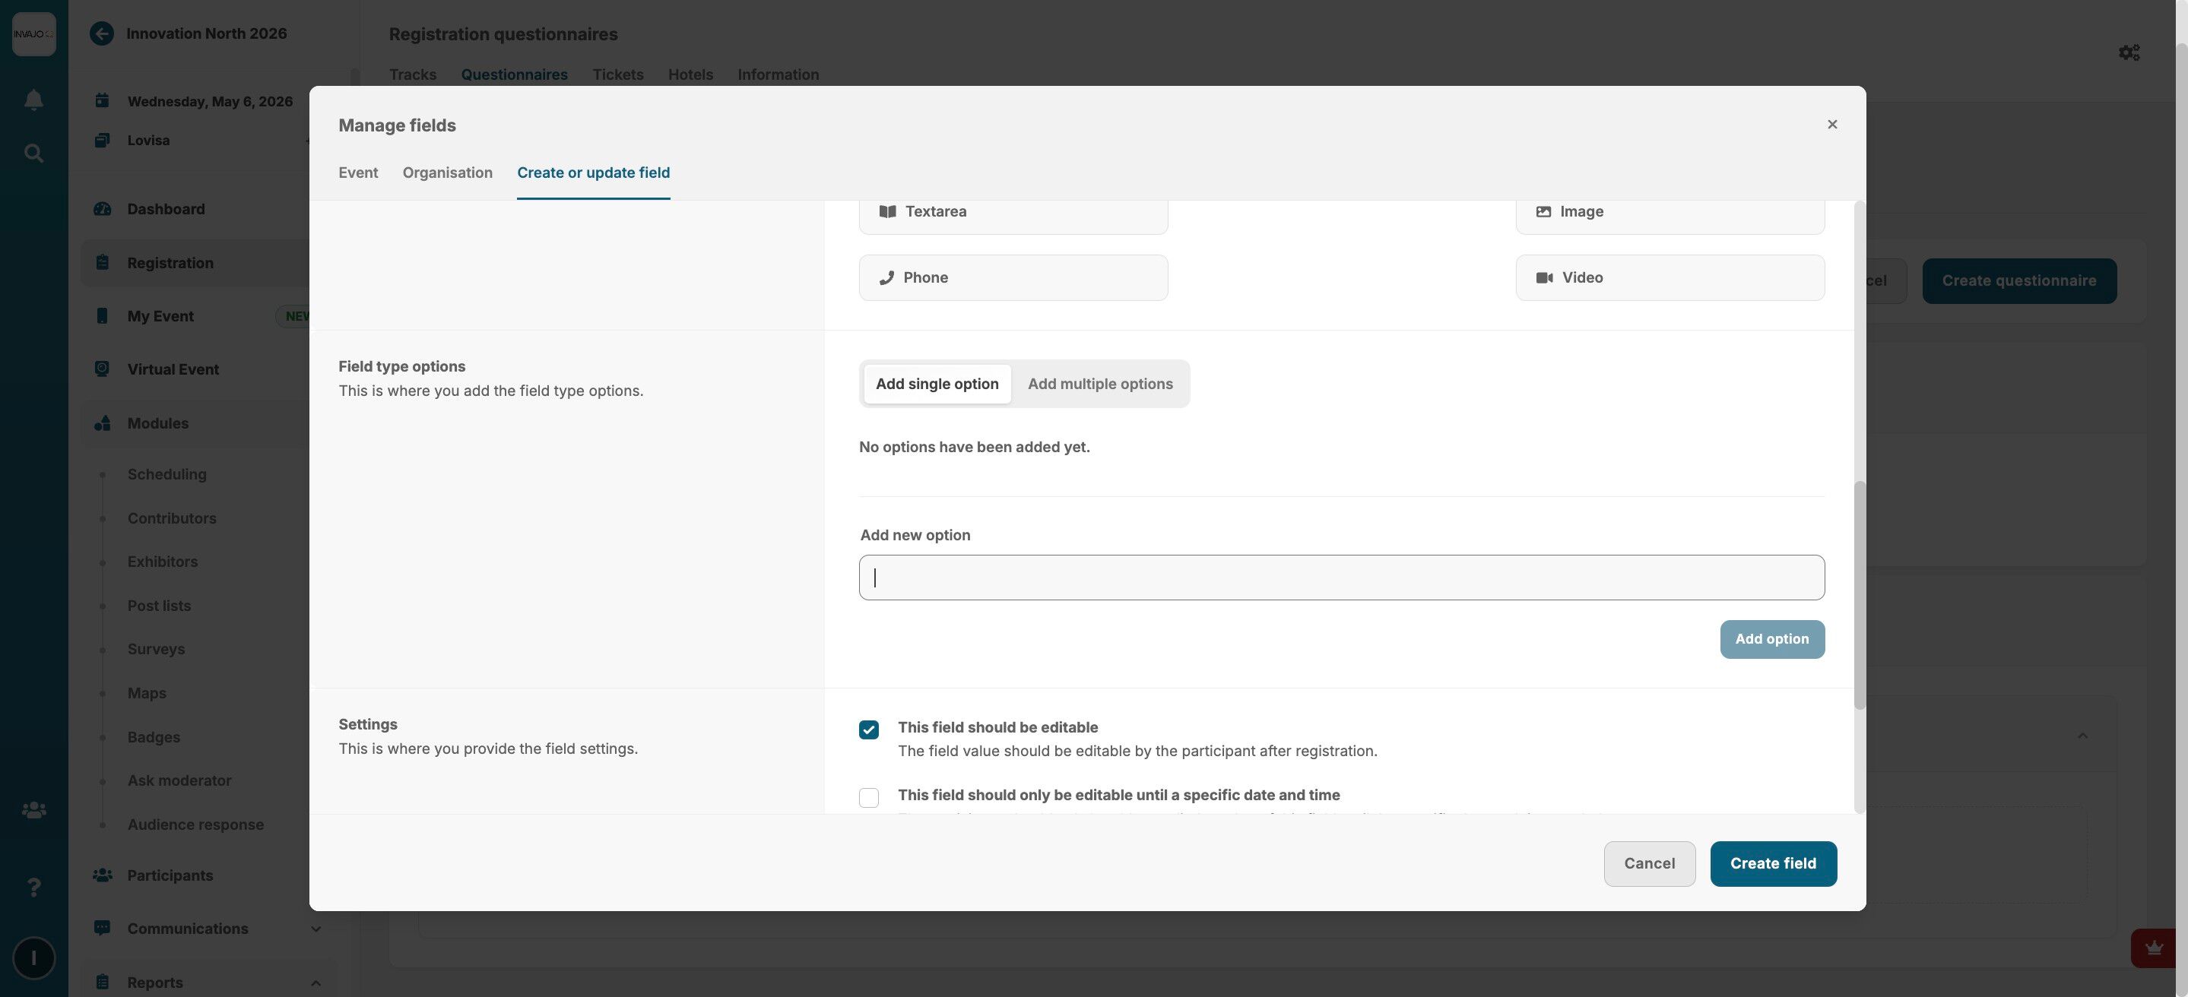Switch to Add multiple options
Viewport: 2188px width, 997px height.
(1099, 384)
